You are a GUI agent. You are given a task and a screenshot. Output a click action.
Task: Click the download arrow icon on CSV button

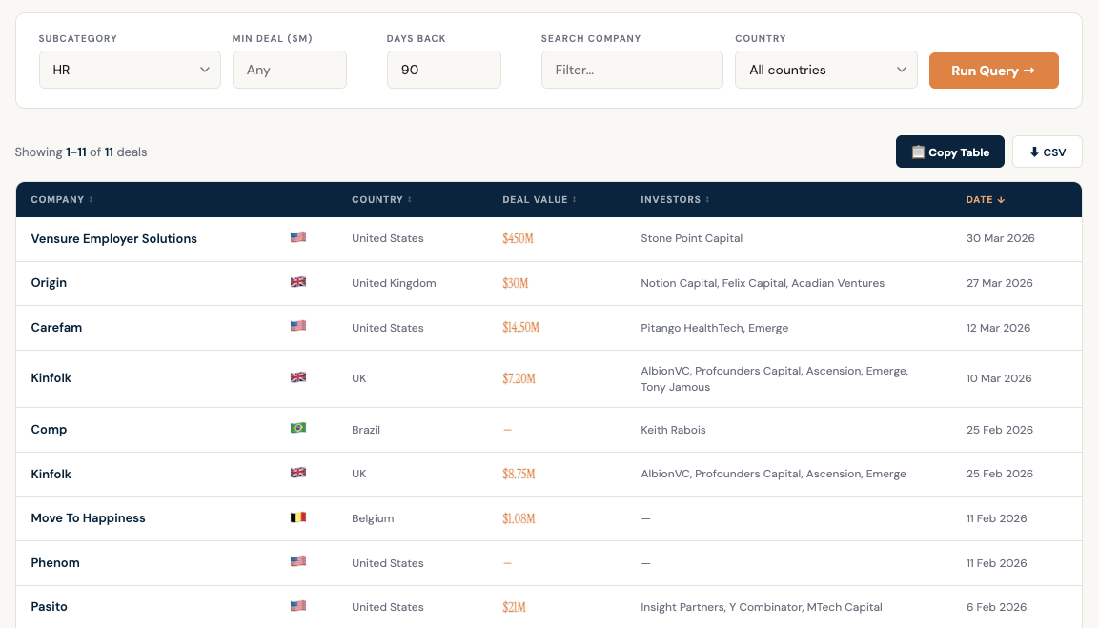click(x=1034, y=152)
